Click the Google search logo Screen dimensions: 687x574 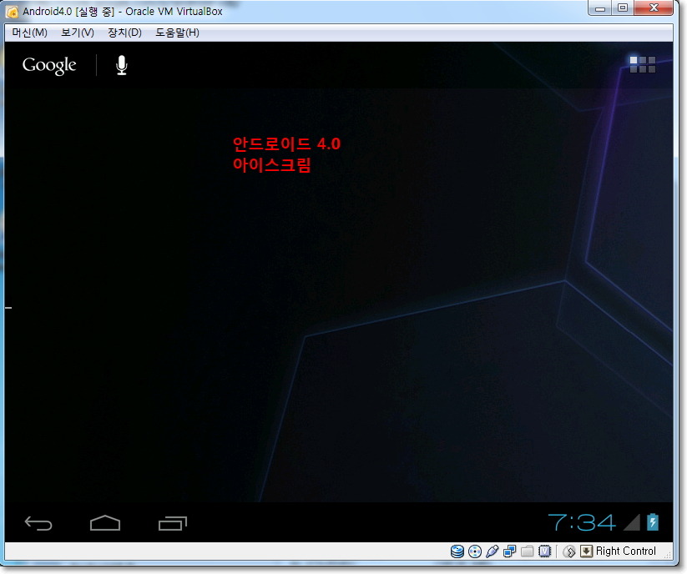[x=48, y=64]
